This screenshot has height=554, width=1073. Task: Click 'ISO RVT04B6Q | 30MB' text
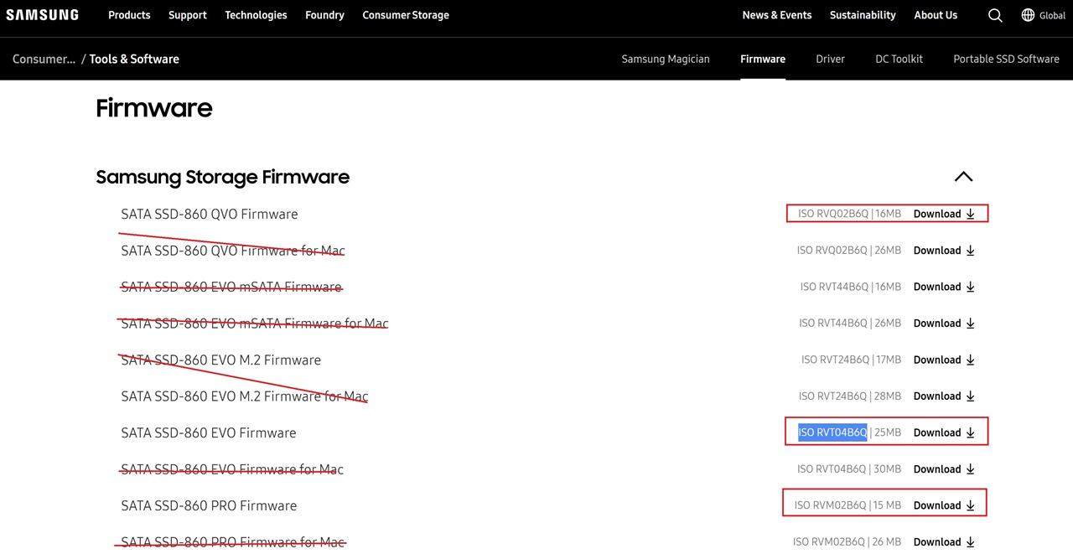849,469
